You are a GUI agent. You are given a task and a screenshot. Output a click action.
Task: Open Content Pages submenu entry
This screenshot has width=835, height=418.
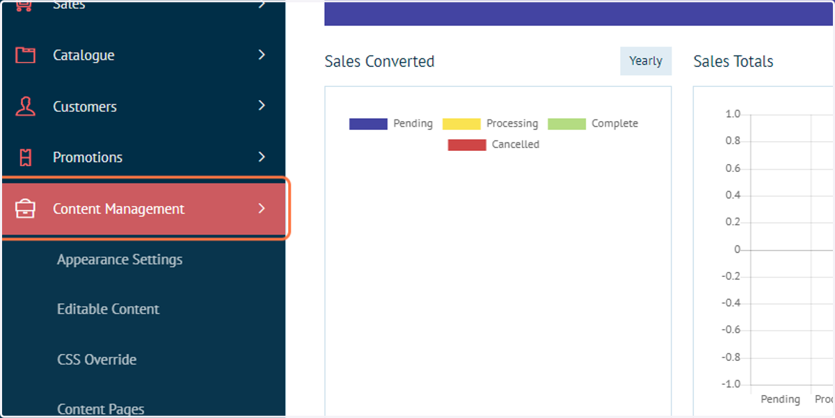pyautogui.click(x=101, y=409)
